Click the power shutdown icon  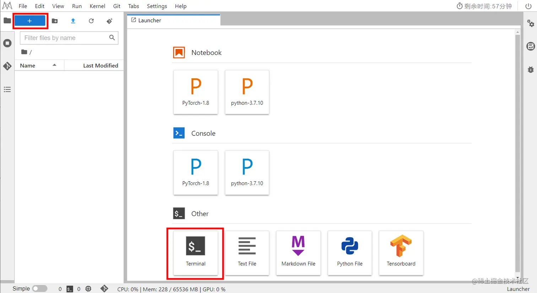coord(528,6)
